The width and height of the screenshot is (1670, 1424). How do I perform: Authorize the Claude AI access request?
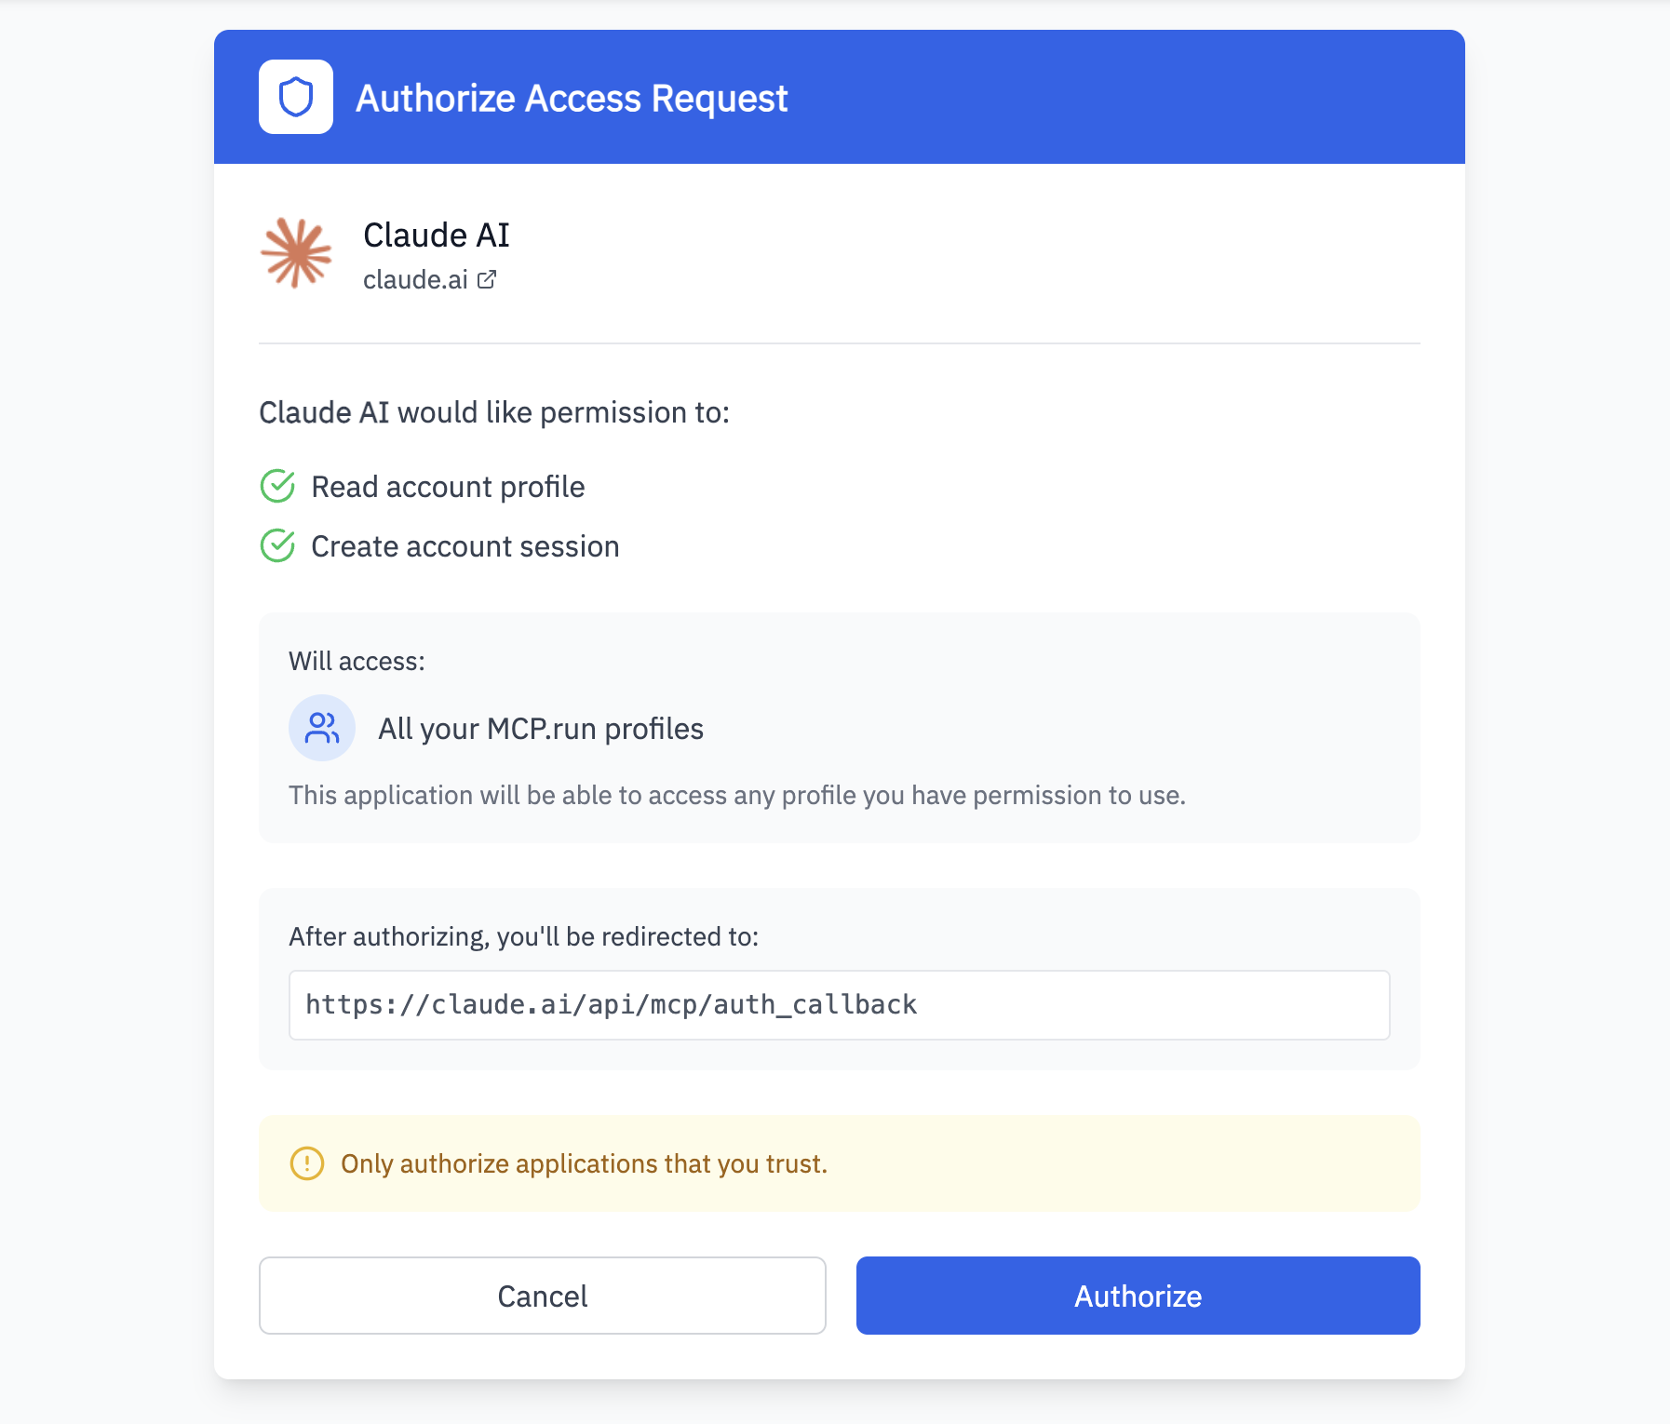(x=1138, y=1296)
